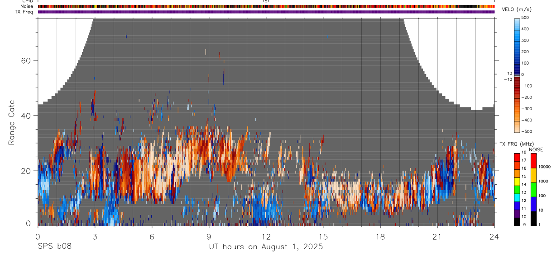The height and width of the screenshot is (256, 556).
Task: Click velocity scale label "100" positive
Action: (x=526, y=63)
